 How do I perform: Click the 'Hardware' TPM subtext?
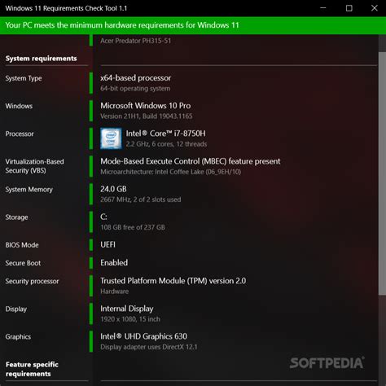point(115,292)
